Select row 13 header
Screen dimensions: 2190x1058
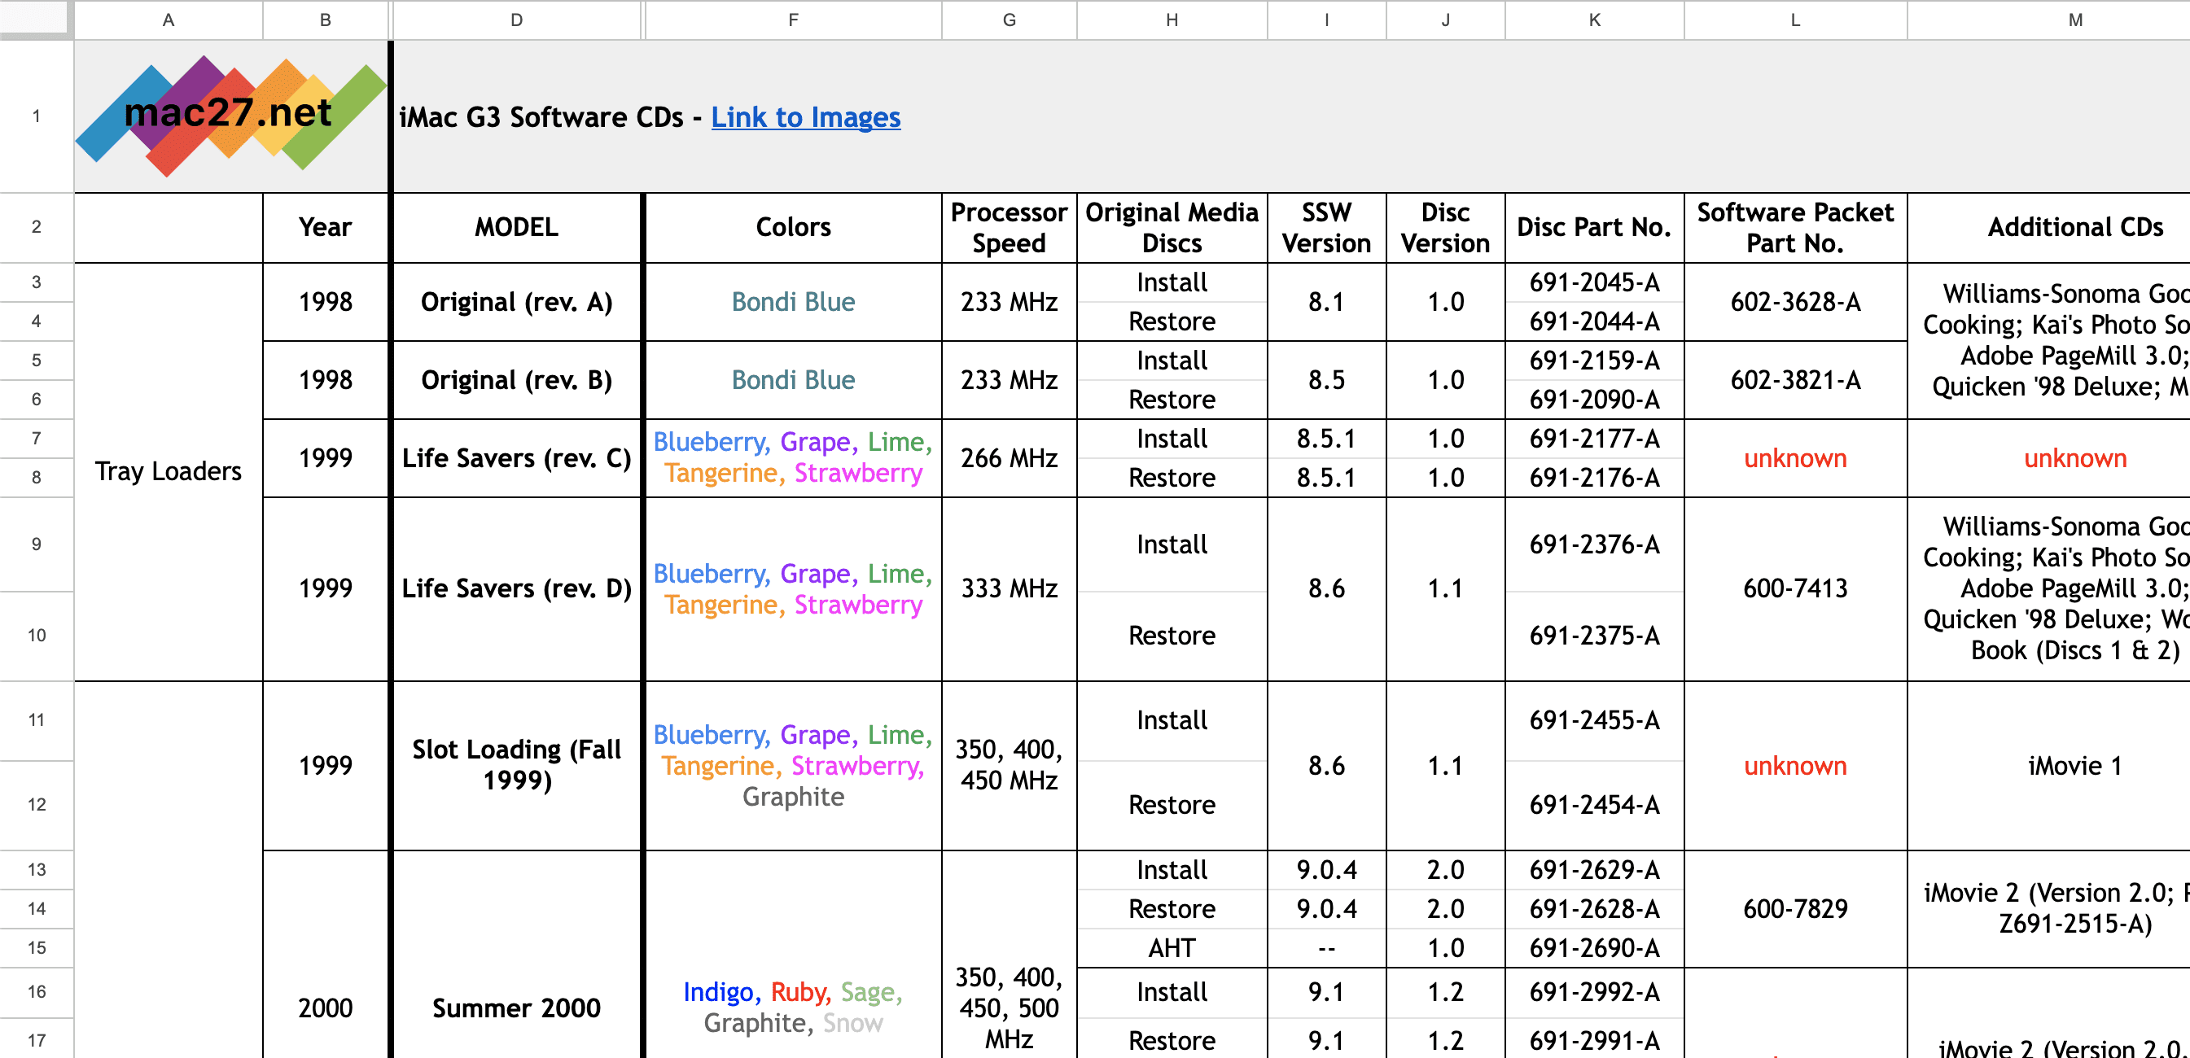pyautogui.click(x=36, y=869)
